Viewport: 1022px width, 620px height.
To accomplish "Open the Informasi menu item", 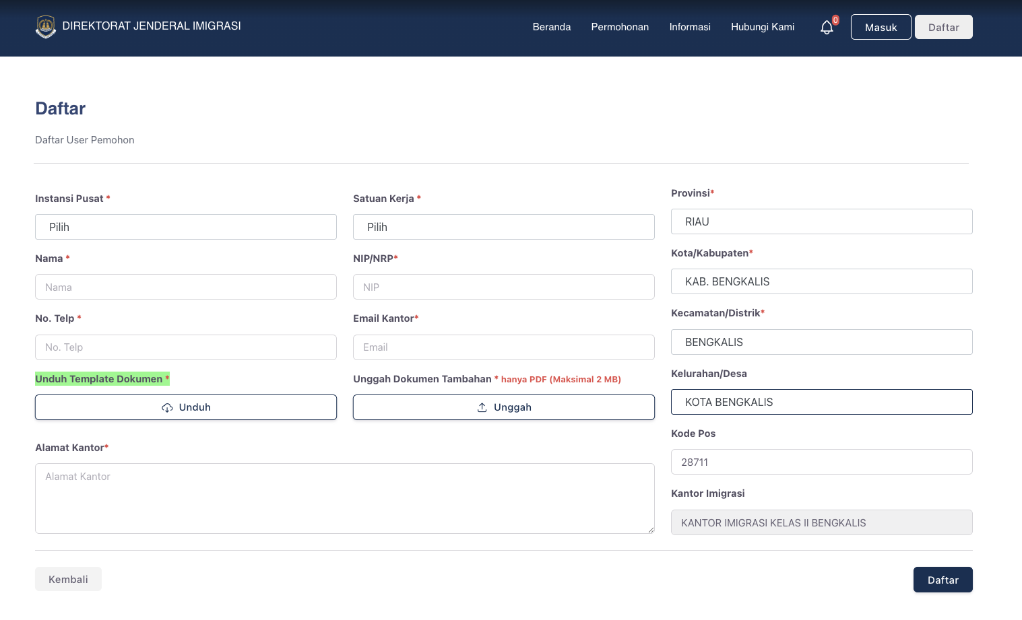I will (689, 27).
